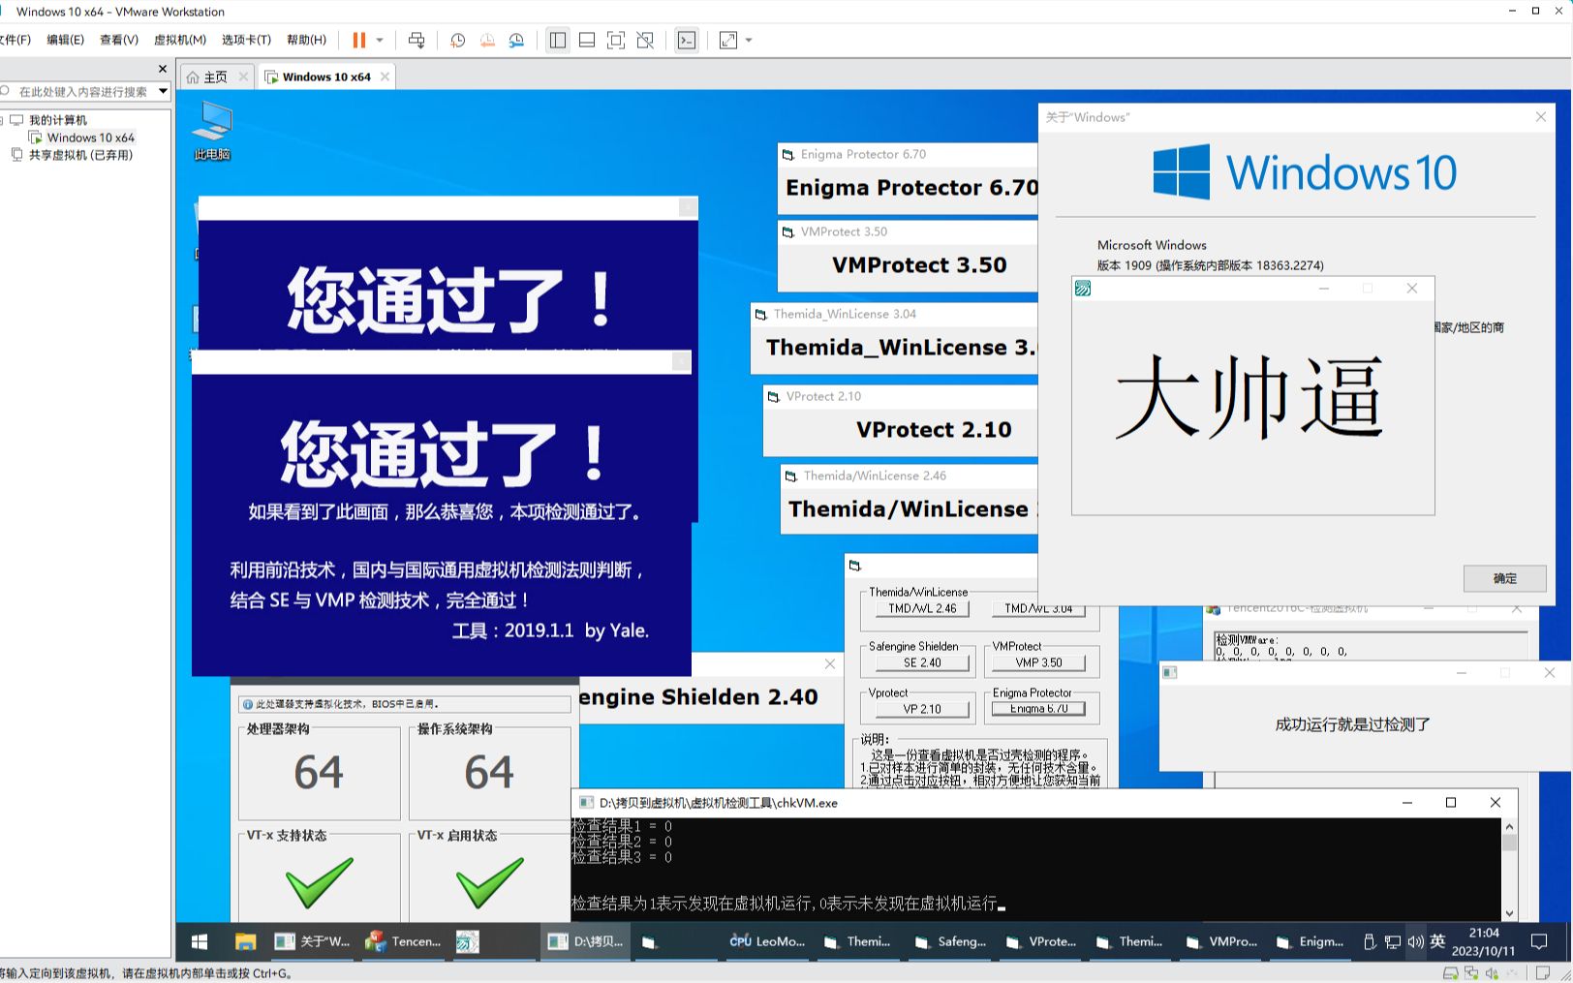Open File Explorer from the taskbar
This screenshot has height=983, width=1573.
(245, 941)
